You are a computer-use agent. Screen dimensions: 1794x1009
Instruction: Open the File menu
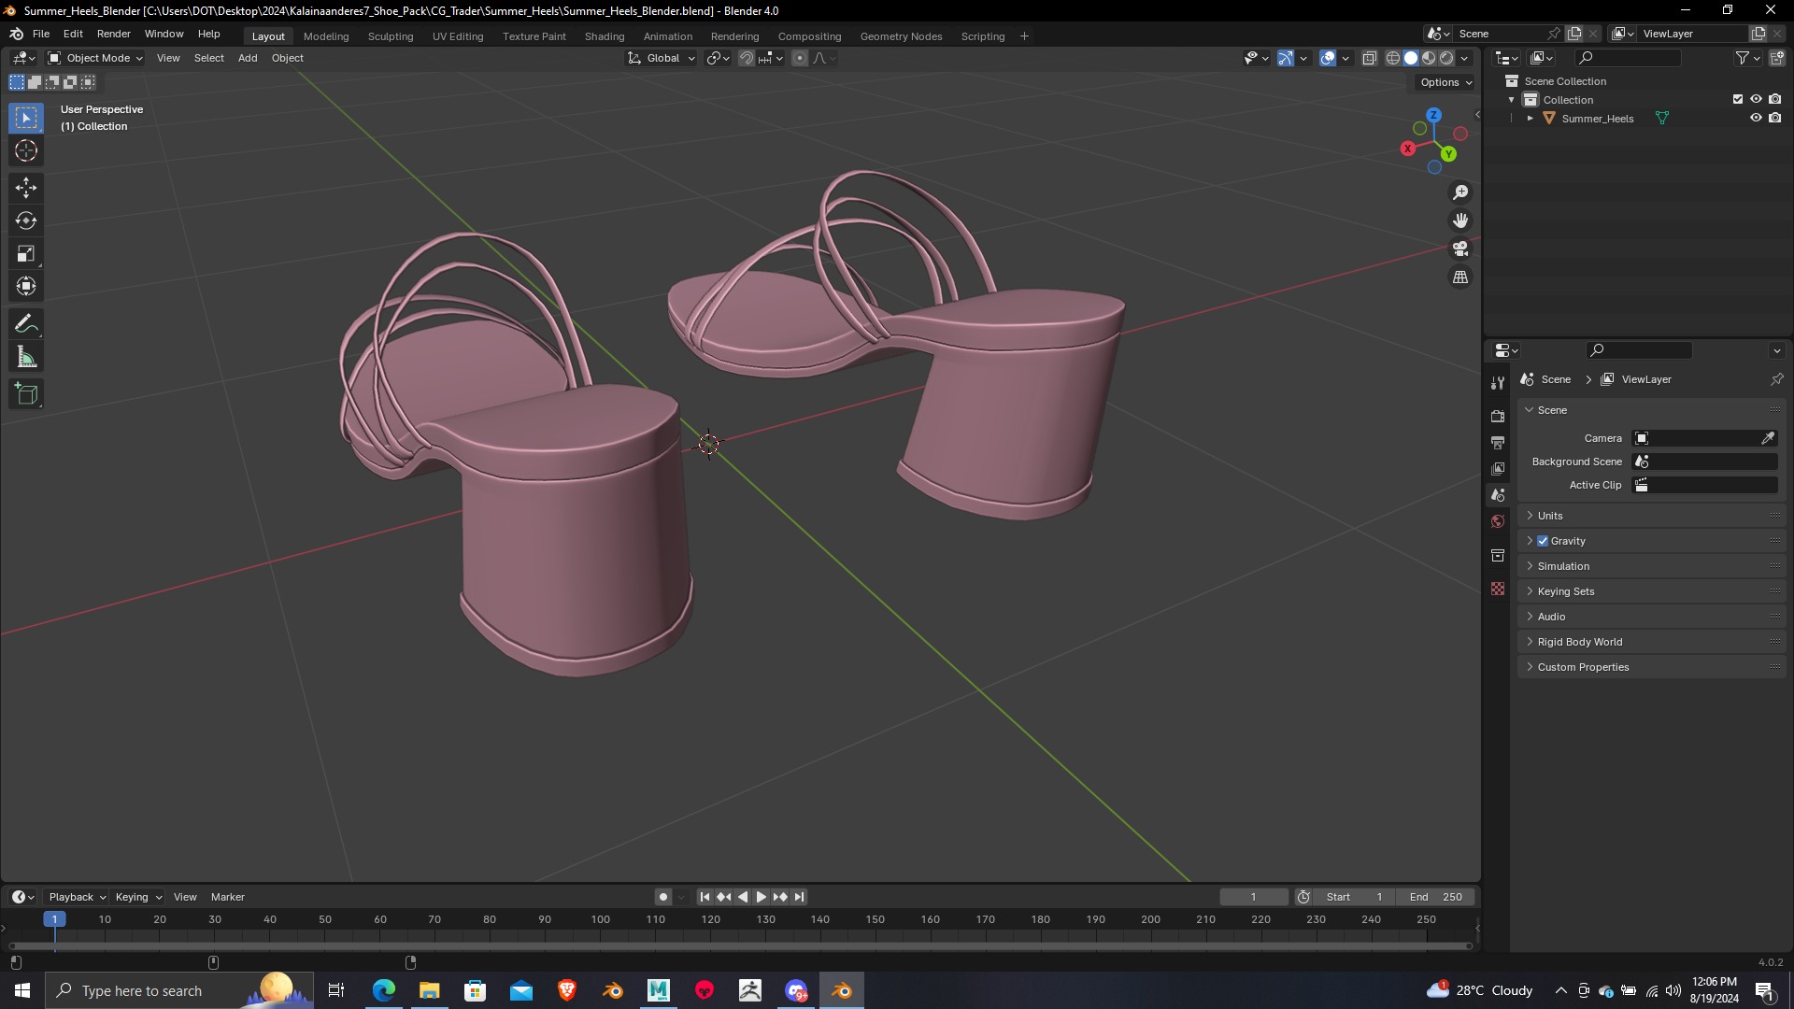pos(41,34)
